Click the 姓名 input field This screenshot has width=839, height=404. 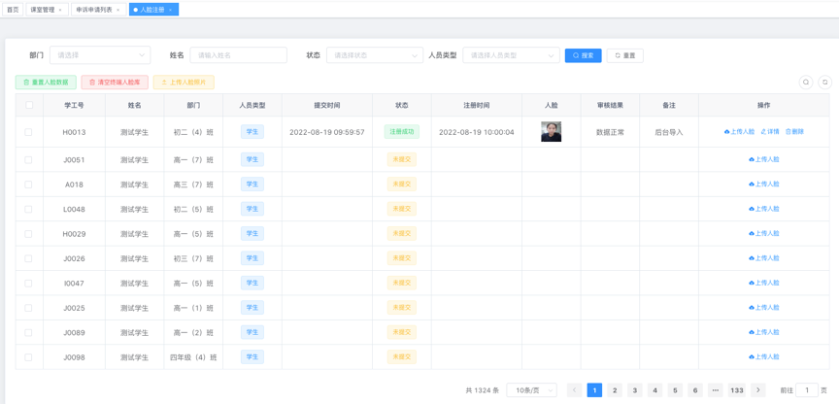[238, 55]
